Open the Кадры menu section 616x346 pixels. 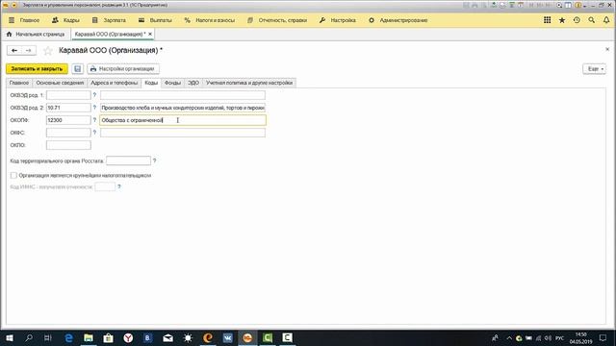point(65,20)
